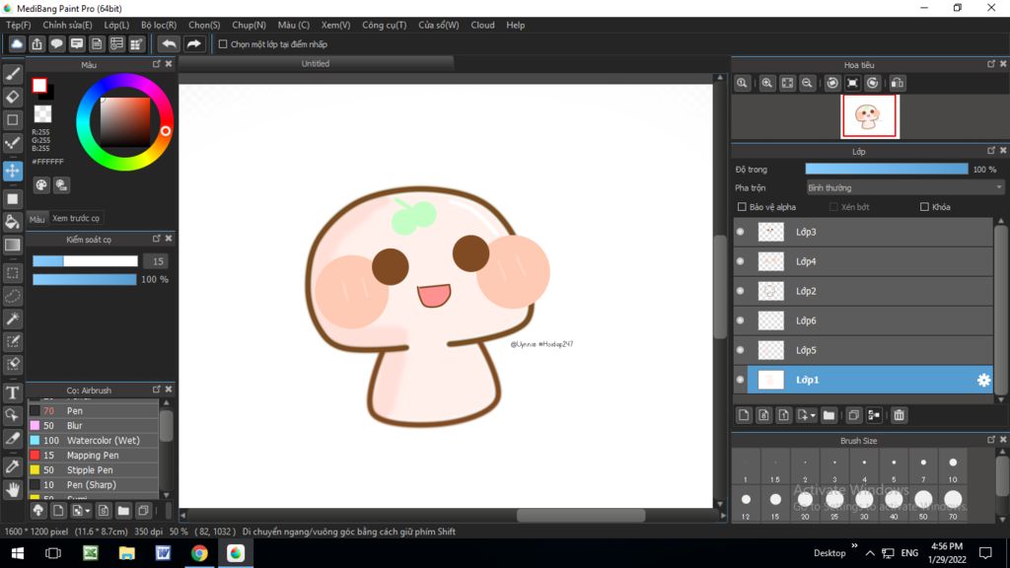Viewport: 1010px width, 568px height.
Task: Zoom in on the navigator preview
Action: tap(767, 83)
